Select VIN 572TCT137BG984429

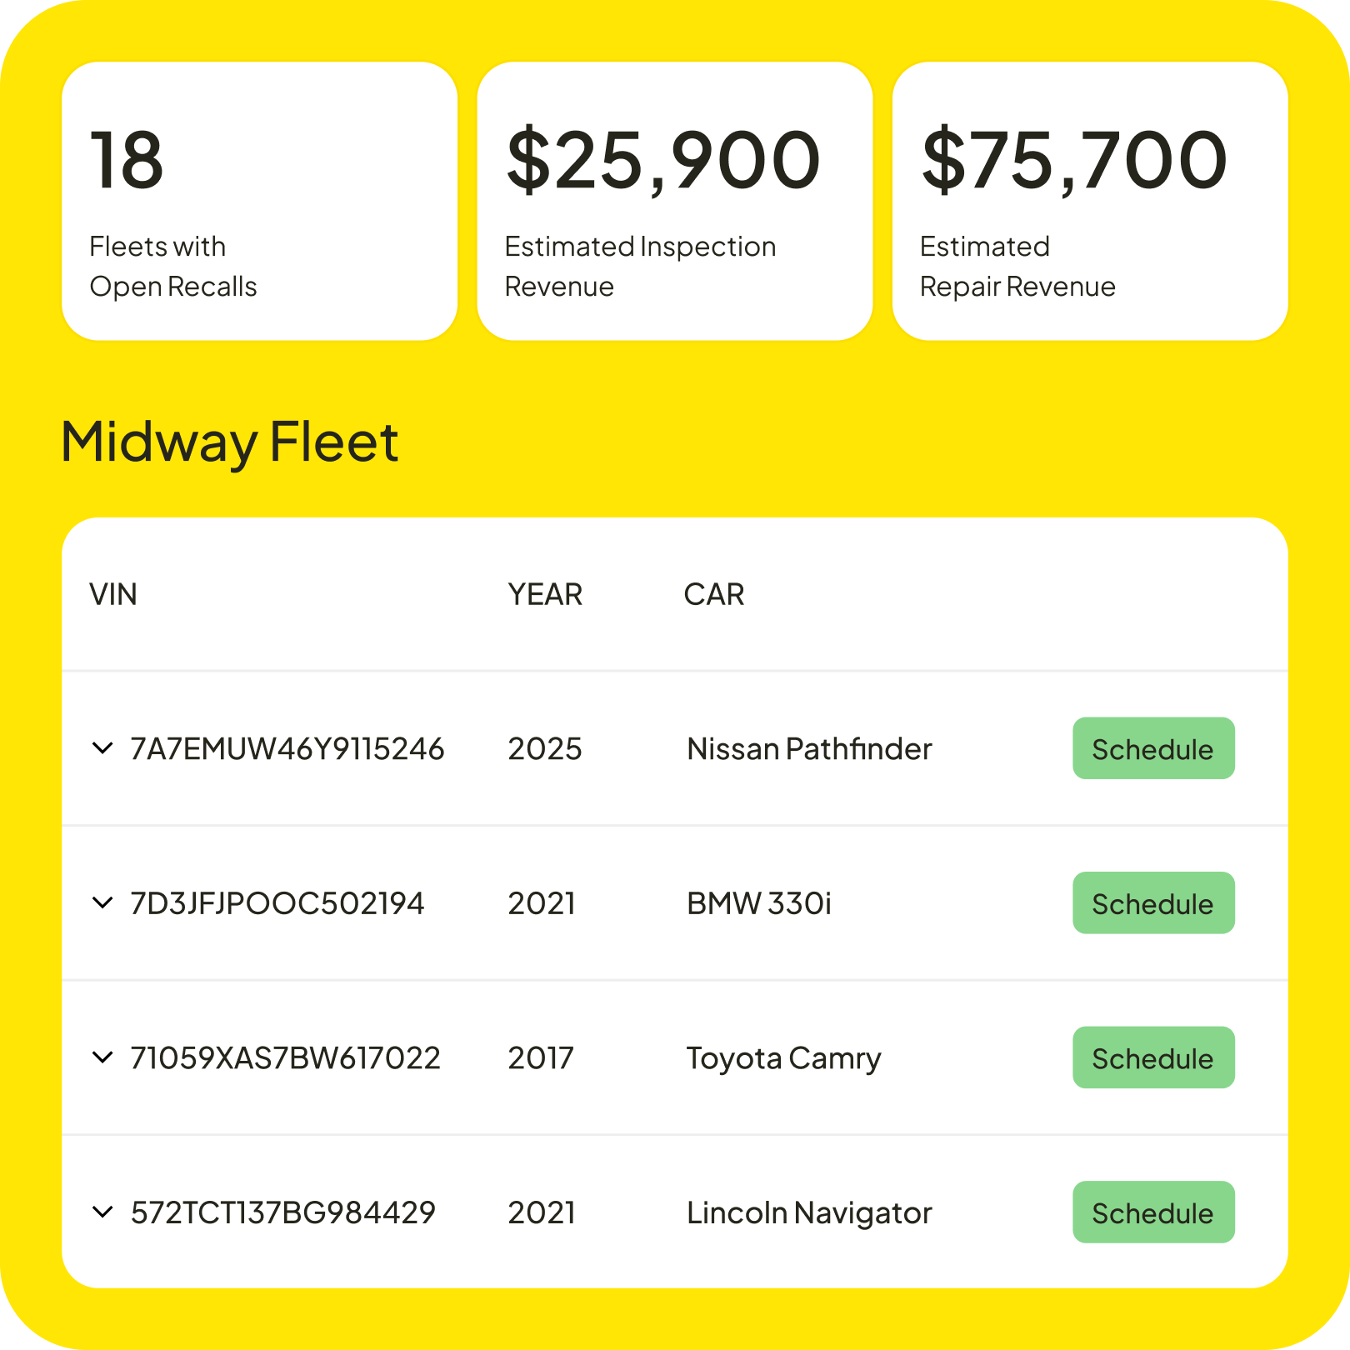tap(283, 1212)
